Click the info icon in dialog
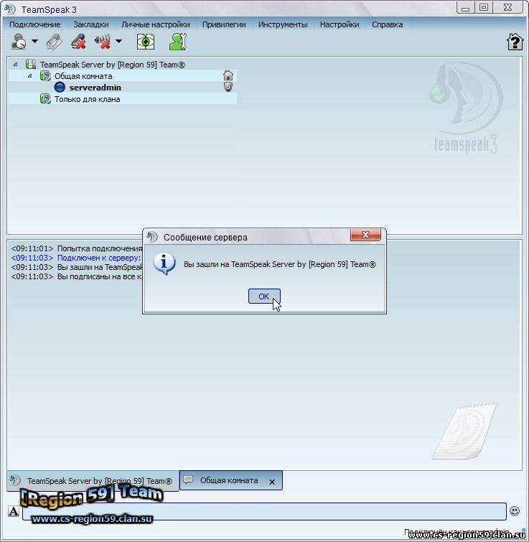The height and width of the screenshot is (542, 529). pyautogui.click(x=164, y=264)
